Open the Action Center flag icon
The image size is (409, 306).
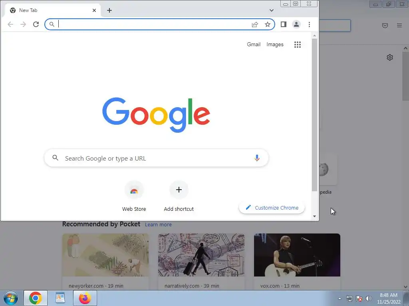(359, 298)
